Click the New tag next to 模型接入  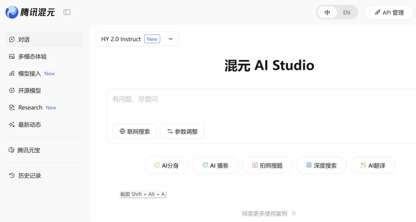click(x=50, y=74)
